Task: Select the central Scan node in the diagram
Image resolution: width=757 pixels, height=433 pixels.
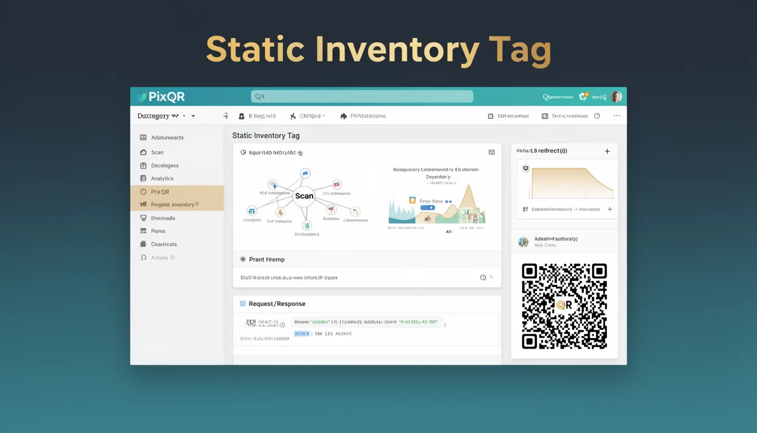Action: coord(304,196)
